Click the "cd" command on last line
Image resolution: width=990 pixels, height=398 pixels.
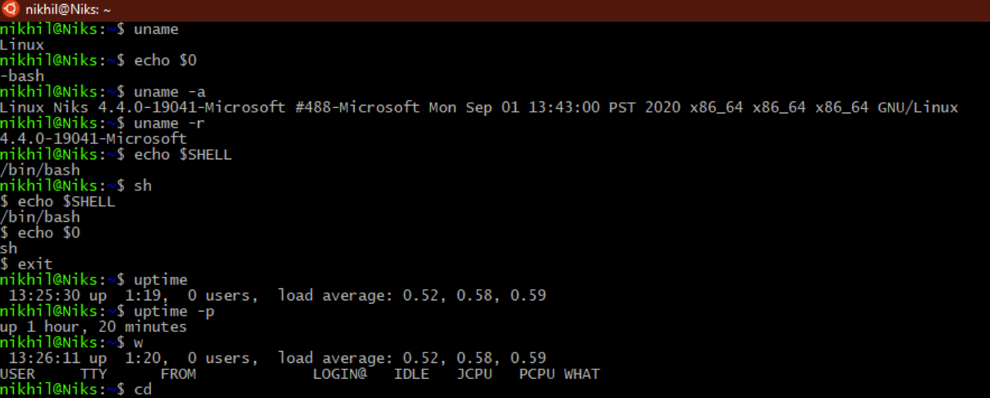[x=143, y=389]
